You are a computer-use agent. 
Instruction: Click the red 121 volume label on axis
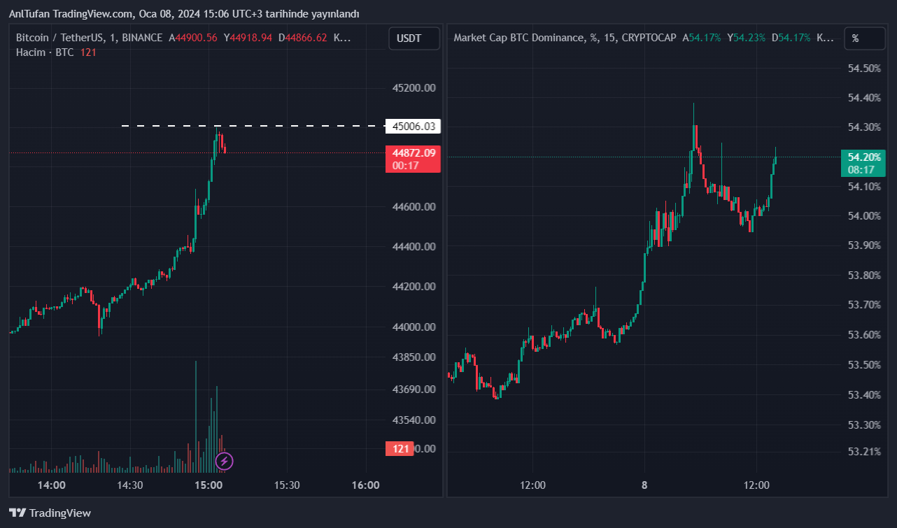click(x=401, y=449)
